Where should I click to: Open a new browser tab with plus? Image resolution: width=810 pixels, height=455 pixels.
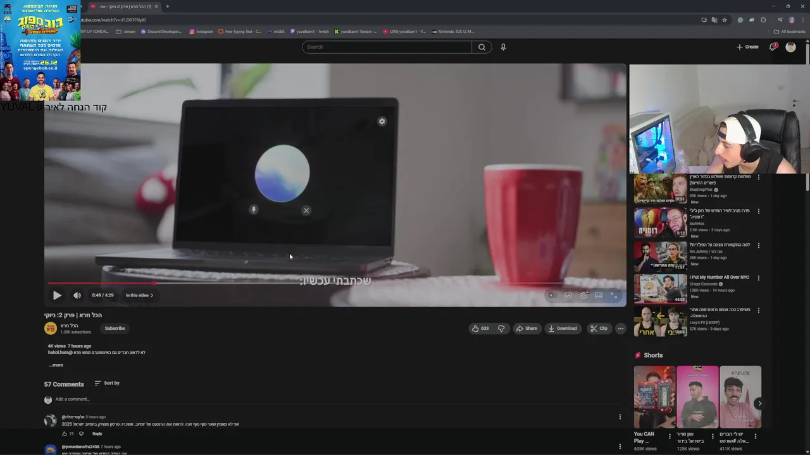pyautogui.click(x=168, y=6)
